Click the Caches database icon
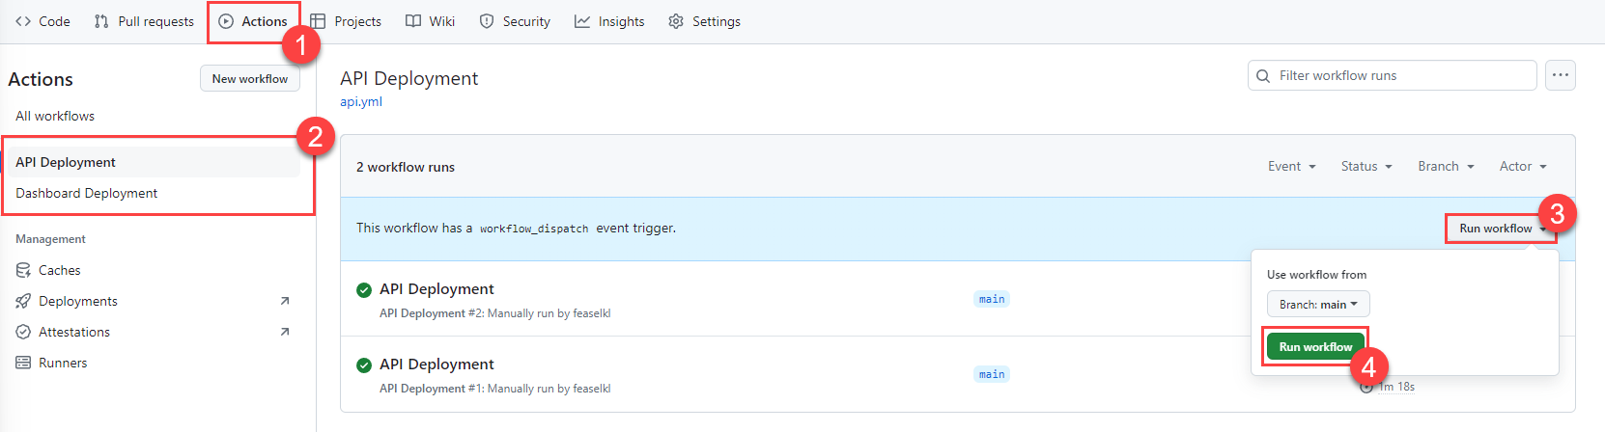The width and height of the screenshot is (1605, 432). coord(23,270)
